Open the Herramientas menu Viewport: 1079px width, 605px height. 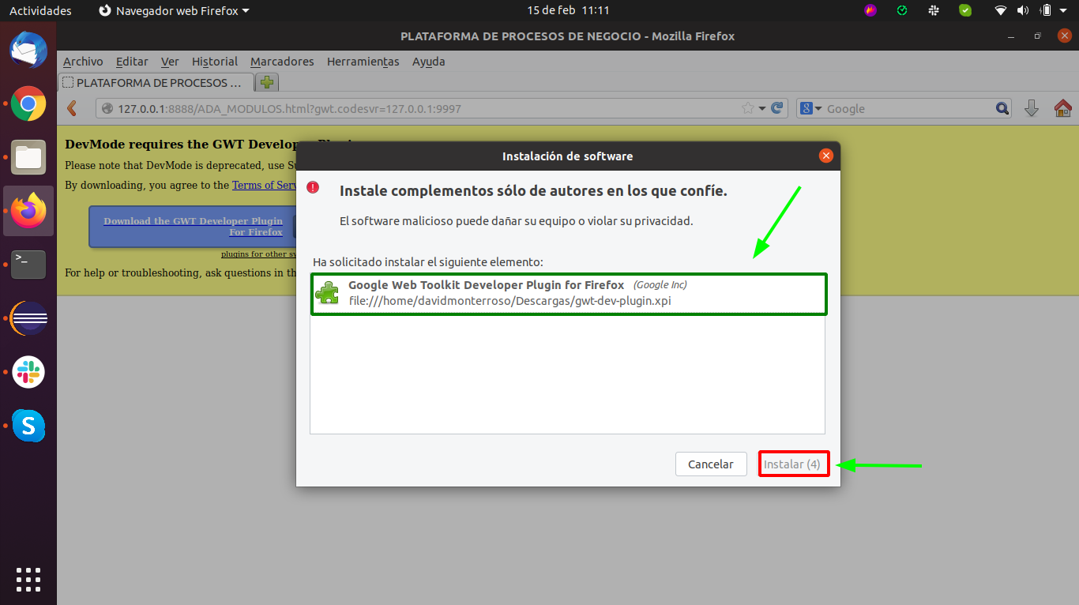pyautogui.click(x=363, y=62)
